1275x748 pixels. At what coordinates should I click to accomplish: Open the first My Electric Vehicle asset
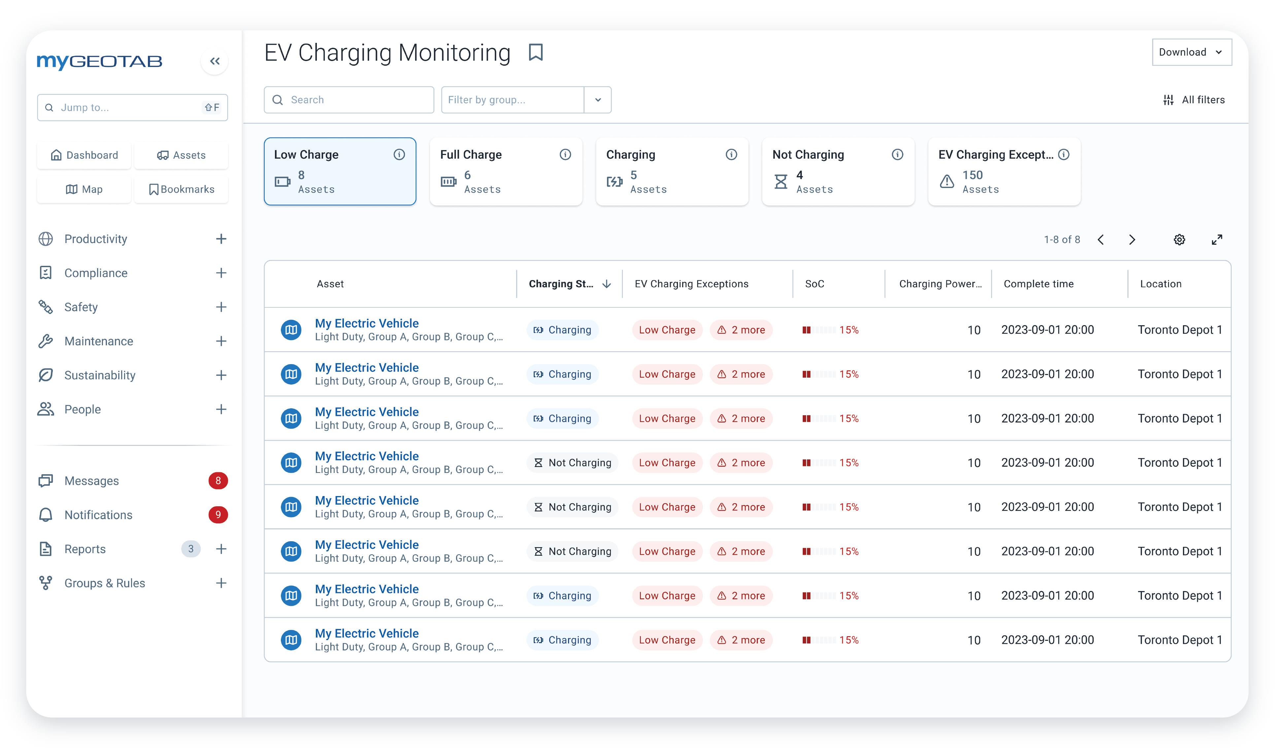coord(367,323)
